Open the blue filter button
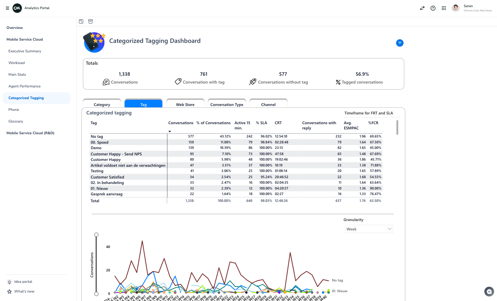The height and width of the screenshot is (301, 497). pos(400,43)
